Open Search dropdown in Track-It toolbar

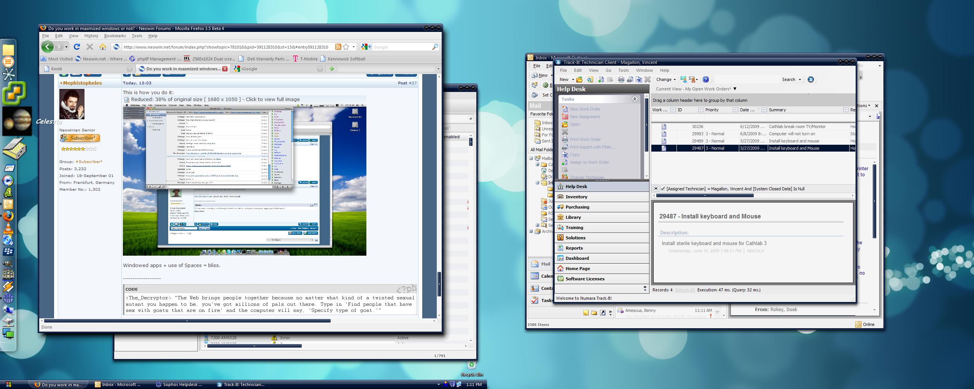pos(800,79)
